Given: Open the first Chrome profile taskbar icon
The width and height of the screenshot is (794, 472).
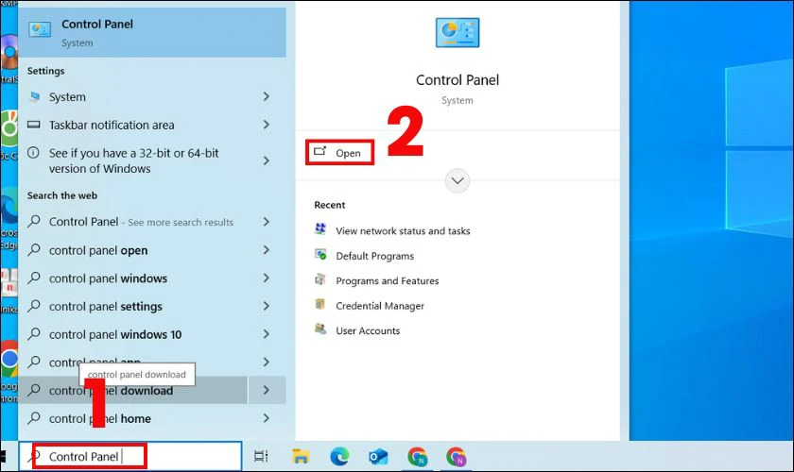Looking at the screenshot, I should [417, 456].
